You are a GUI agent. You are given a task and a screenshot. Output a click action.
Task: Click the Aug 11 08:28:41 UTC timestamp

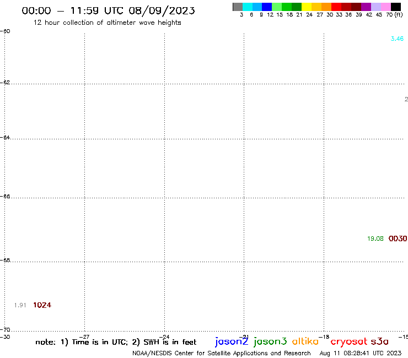coord(361,354)
